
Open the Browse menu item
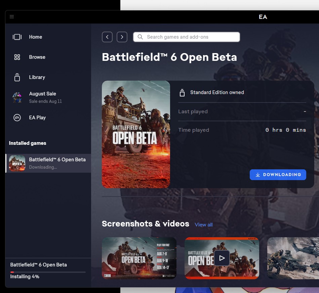[x=48, y=57]
